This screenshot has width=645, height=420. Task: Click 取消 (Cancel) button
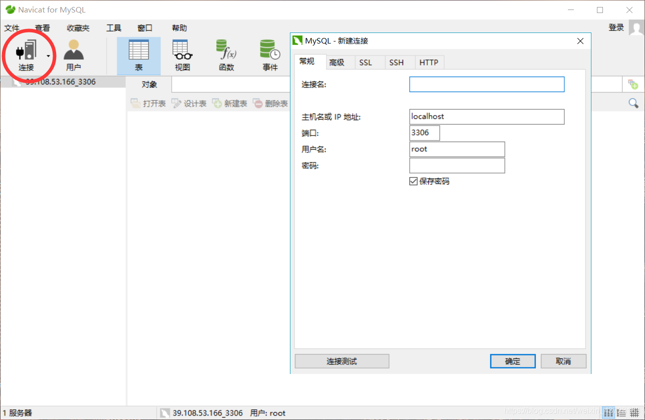click(563, 361)
